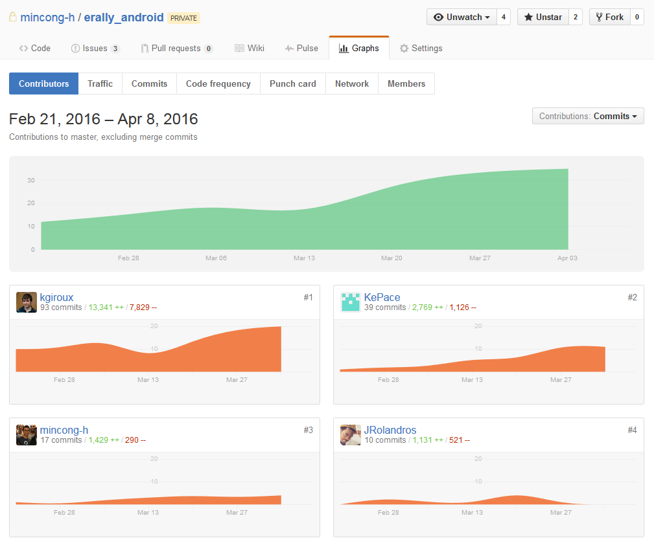Open mincong-h avatar image
Image resolution: width=654 pixels, height=547 pixels.
tap(27, 435)
